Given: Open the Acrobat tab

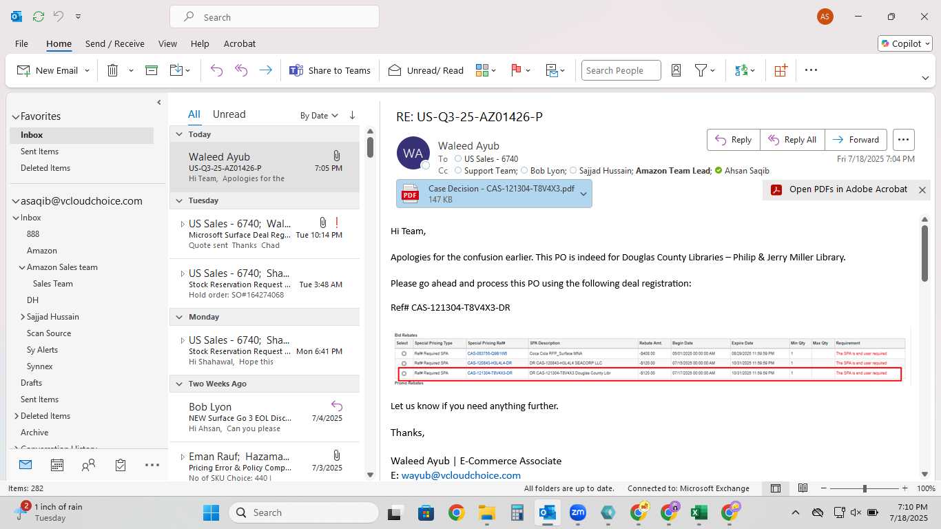Looking at the screenshot, I should click(239, 43).
